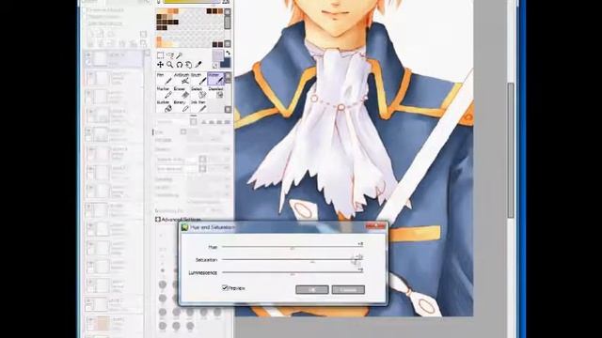
Task: Select the Eyedropper color picker tool
Action: coord(198,65)
